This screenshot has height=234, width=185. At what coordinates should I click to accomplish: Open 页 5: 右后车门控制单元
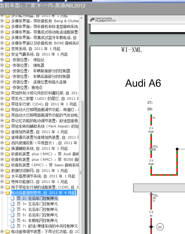37,215
